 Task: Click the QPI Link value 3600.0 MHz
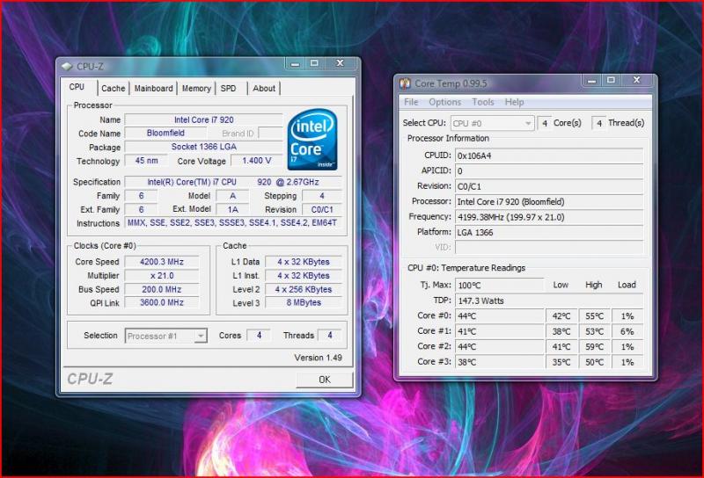[162, 302]
